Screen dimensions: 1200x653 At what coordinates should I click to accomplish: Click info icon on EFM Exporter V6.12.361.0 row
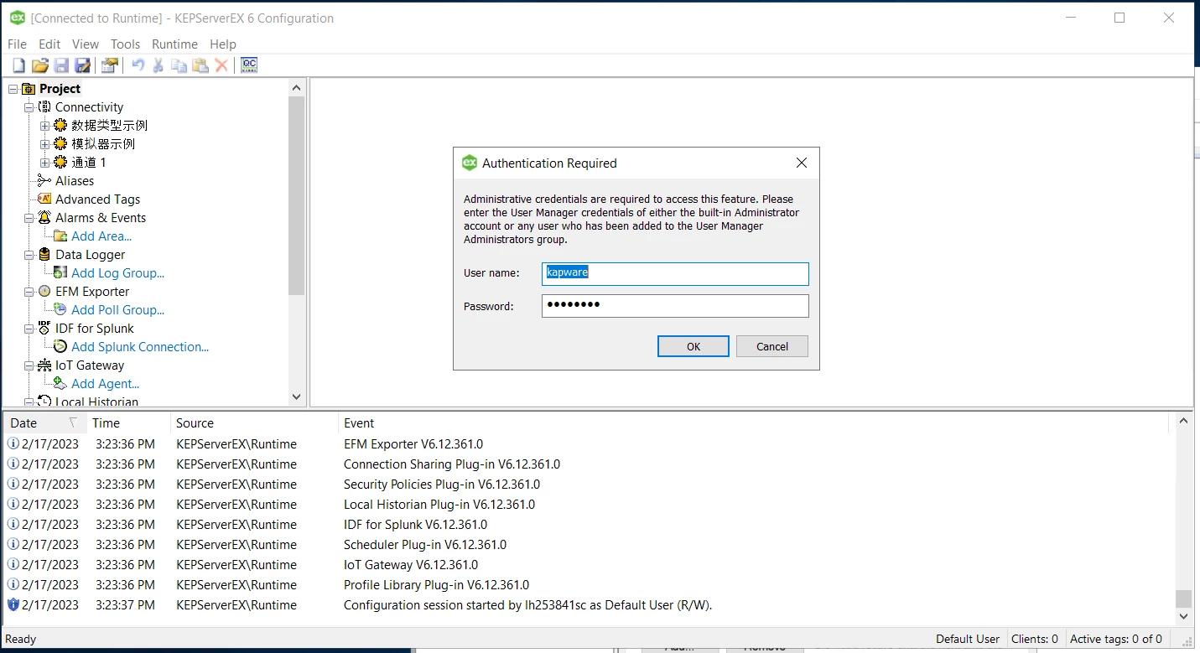(13, 443)
